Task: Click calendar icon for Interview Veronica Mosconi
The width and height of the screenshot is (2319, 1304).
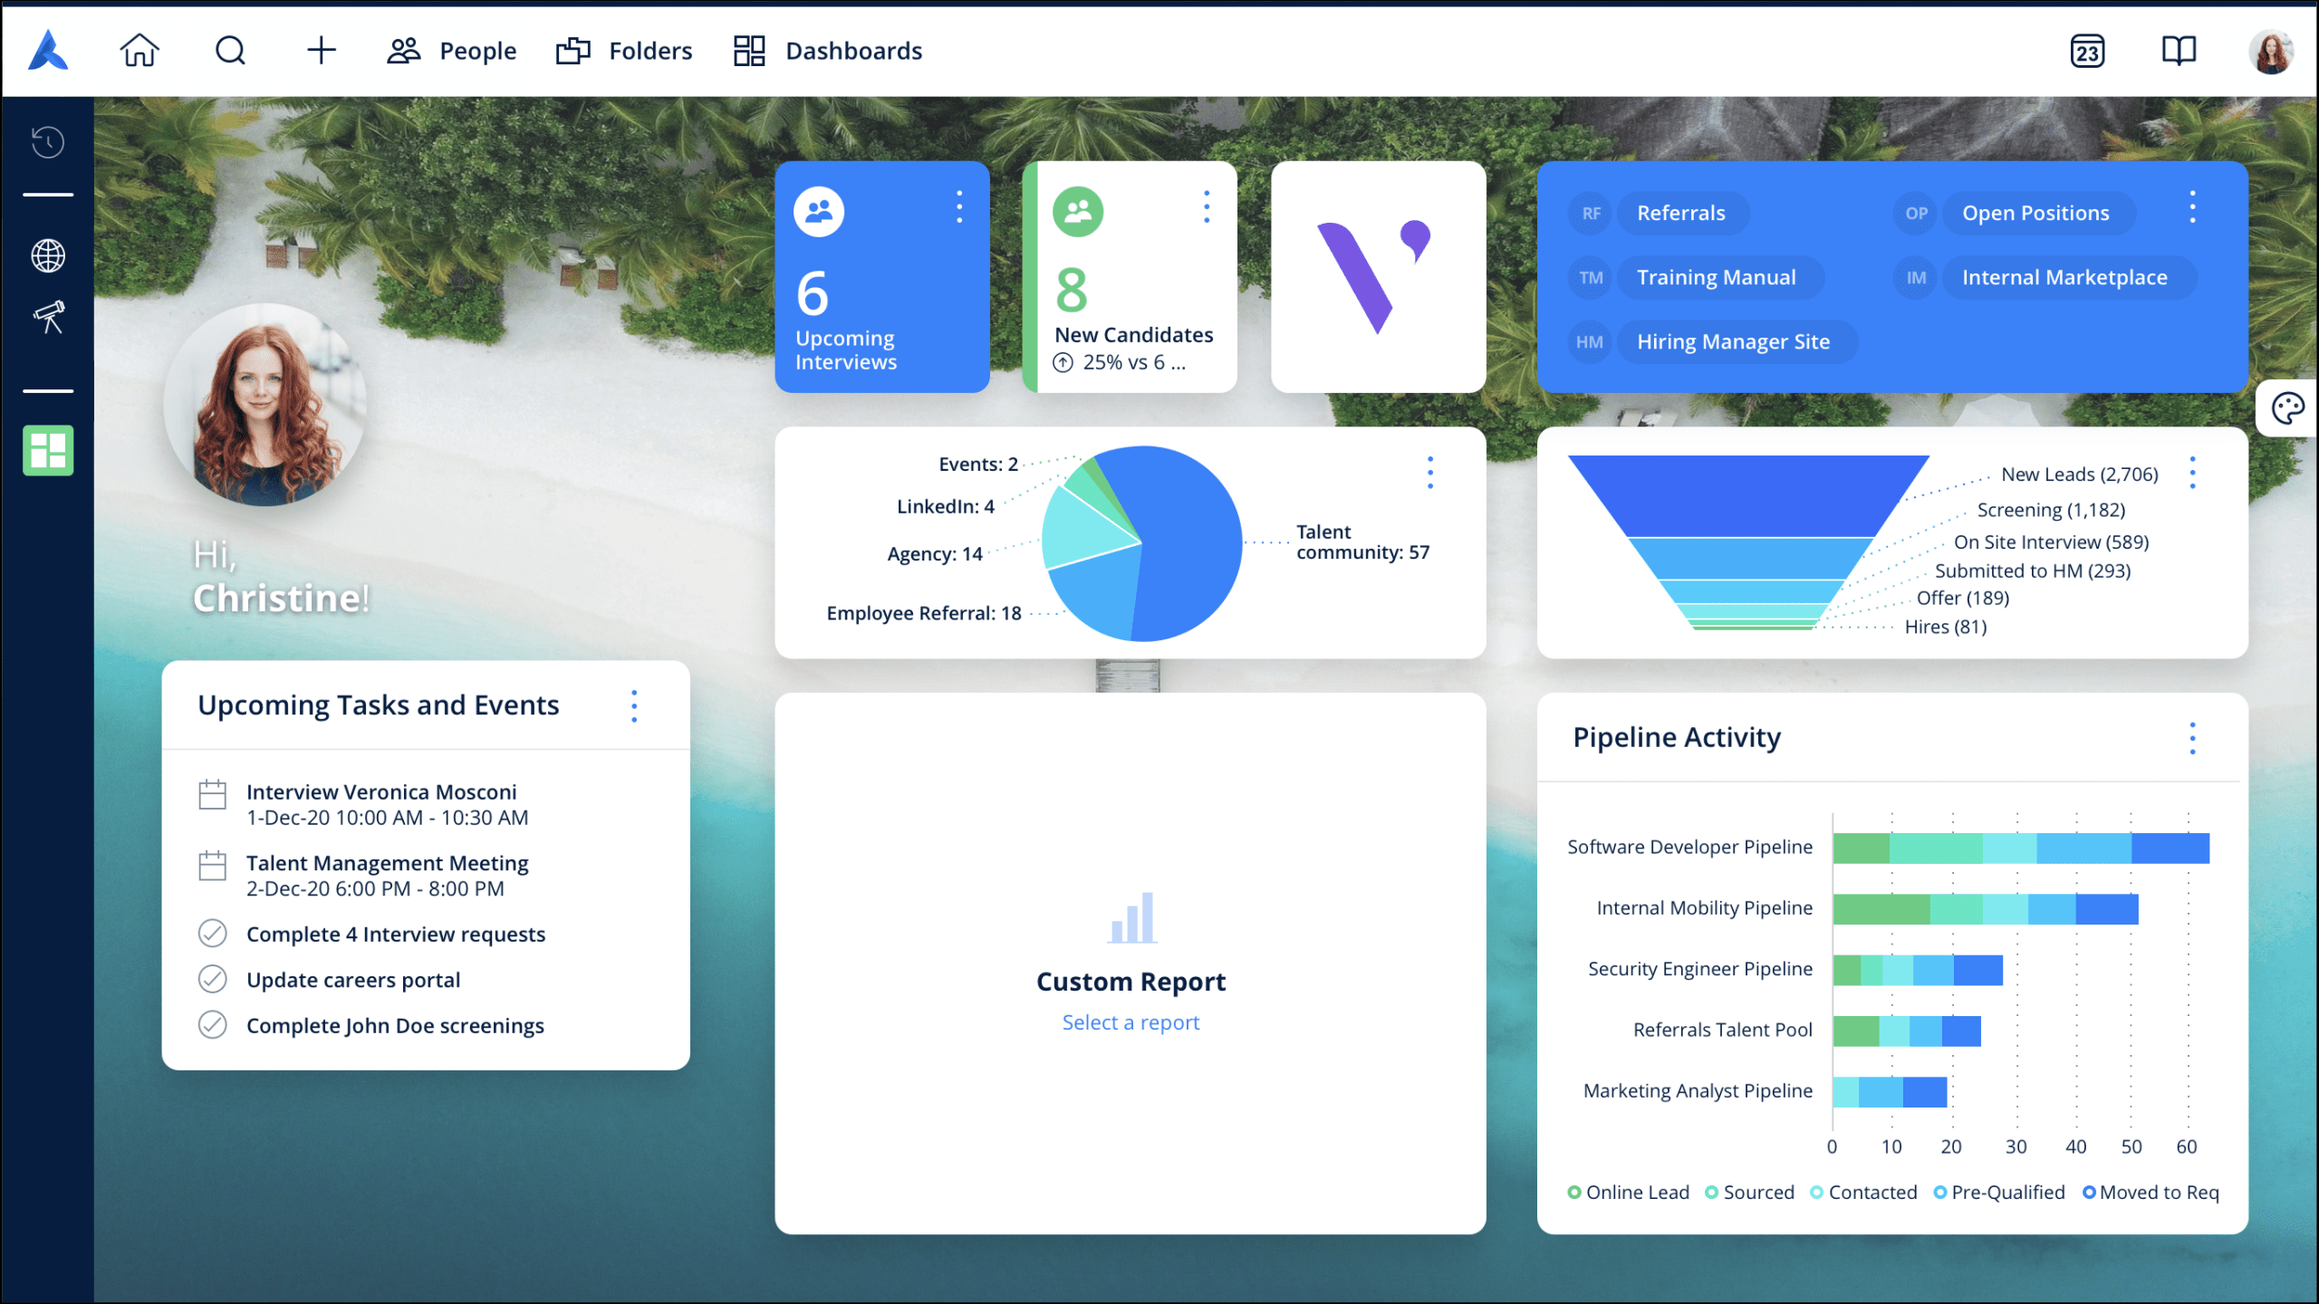Action: (x=212, y=795)
